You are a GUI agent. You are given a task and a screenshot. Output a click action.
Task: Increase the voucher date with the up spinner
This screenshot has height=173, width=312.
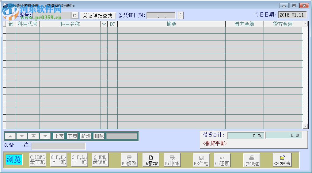pyautogui.click(x=181, y=14)
